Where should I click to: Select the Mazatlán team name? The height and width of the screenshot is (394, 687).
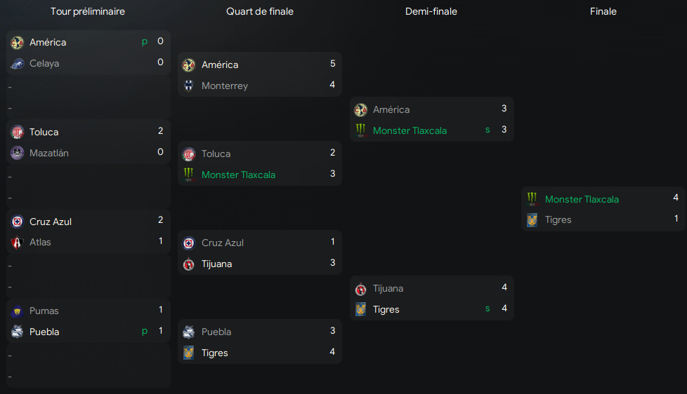coord(49,153)
